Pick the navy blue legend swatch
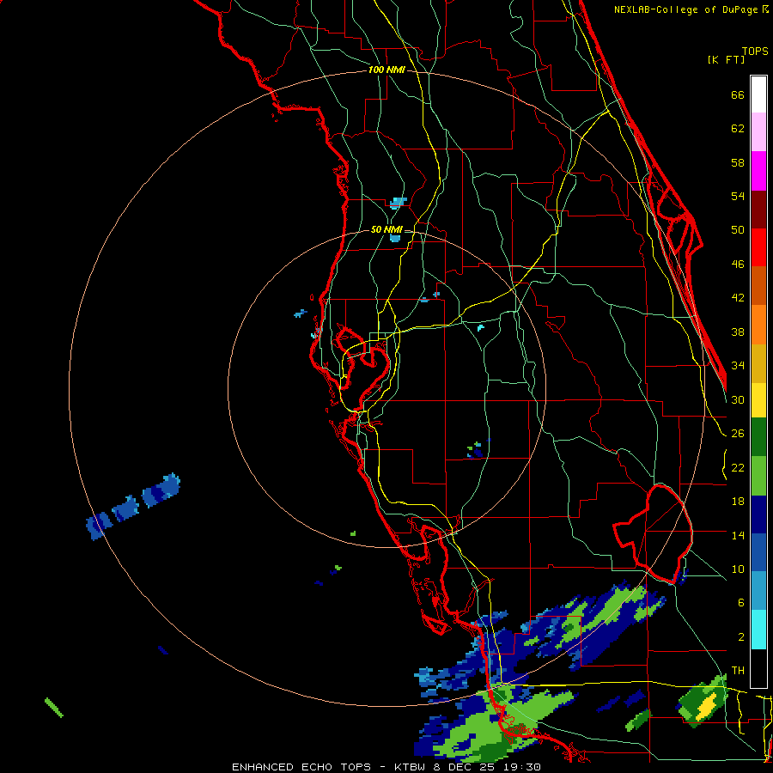The width and height of the screenshot is (773, 773). [x=758, y=514]
